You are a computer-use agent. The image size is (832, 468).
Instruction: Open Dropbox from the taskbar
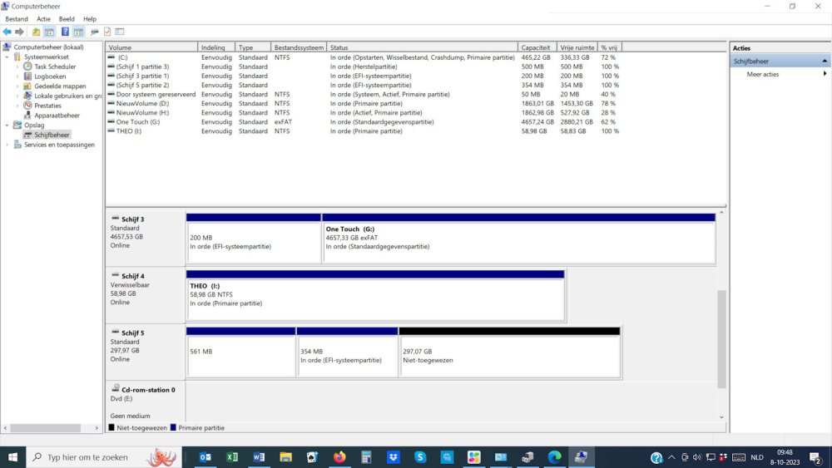point(394,457)
